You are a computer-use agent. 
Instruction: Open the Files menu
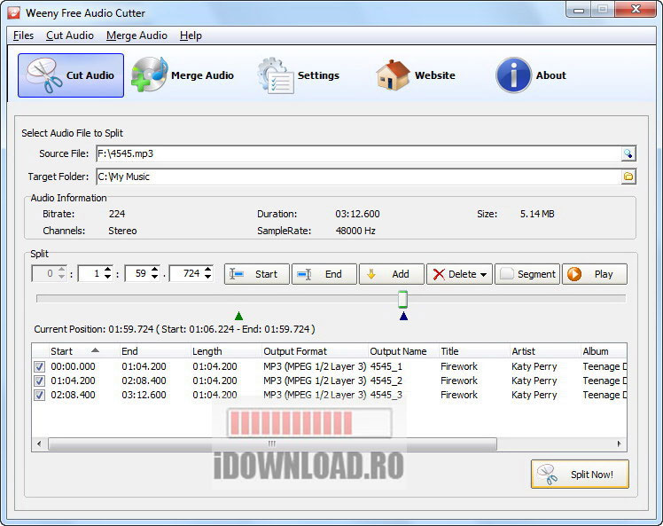(x=23, y=35)
